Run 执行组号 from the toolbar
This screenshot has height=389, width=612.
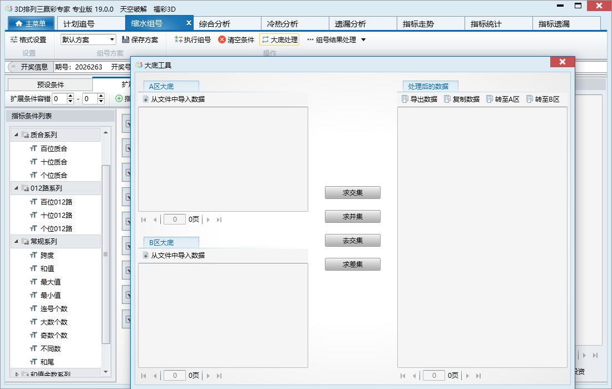coord(193,40)
